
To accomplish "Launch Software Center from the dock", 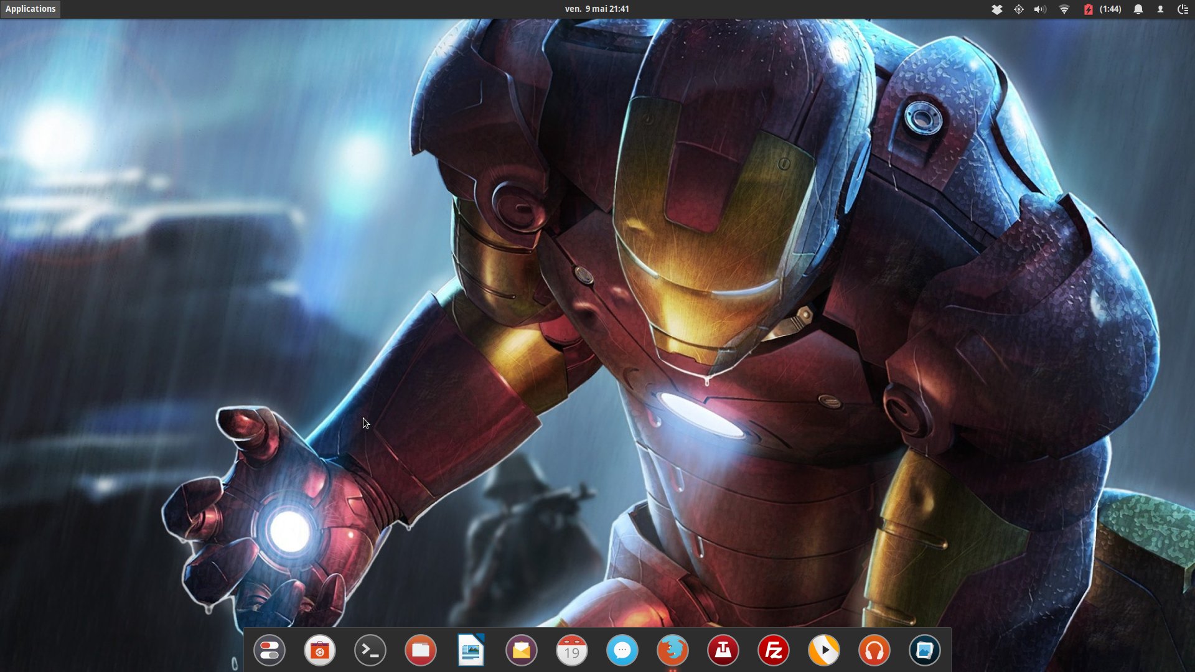I will tap(320, 651).
